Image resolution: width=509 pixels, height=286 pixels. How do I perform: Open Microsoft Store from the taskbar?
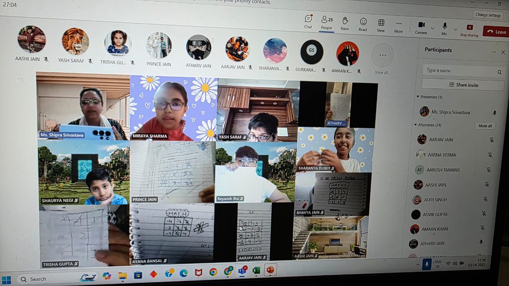(x=138, y=275)
